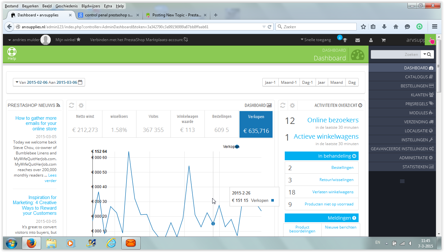Open Statistieken in the sidebar
The height and width of the screenshot is (252, 444).
[402, 167]
